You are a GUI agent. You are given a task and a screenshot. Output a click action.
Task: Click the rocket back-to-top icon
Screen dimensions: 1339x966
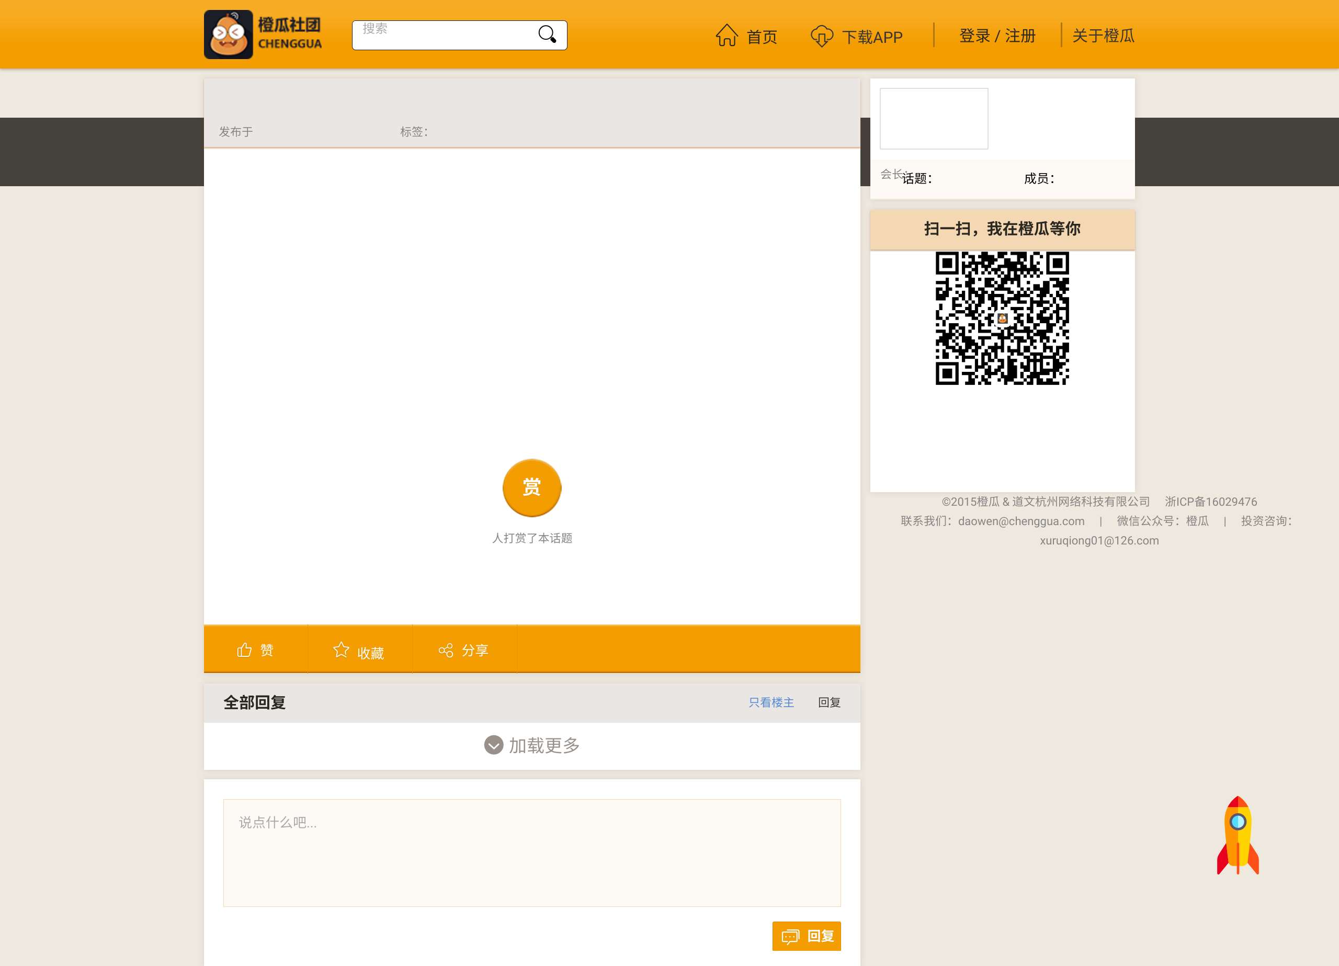pyautogui.click(x=1238, y=835)
